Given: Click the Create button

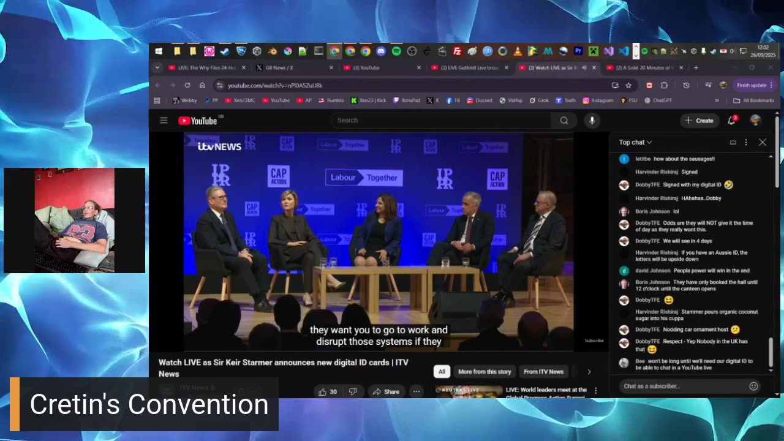Looking at the screenshot, I should [699, 121].
